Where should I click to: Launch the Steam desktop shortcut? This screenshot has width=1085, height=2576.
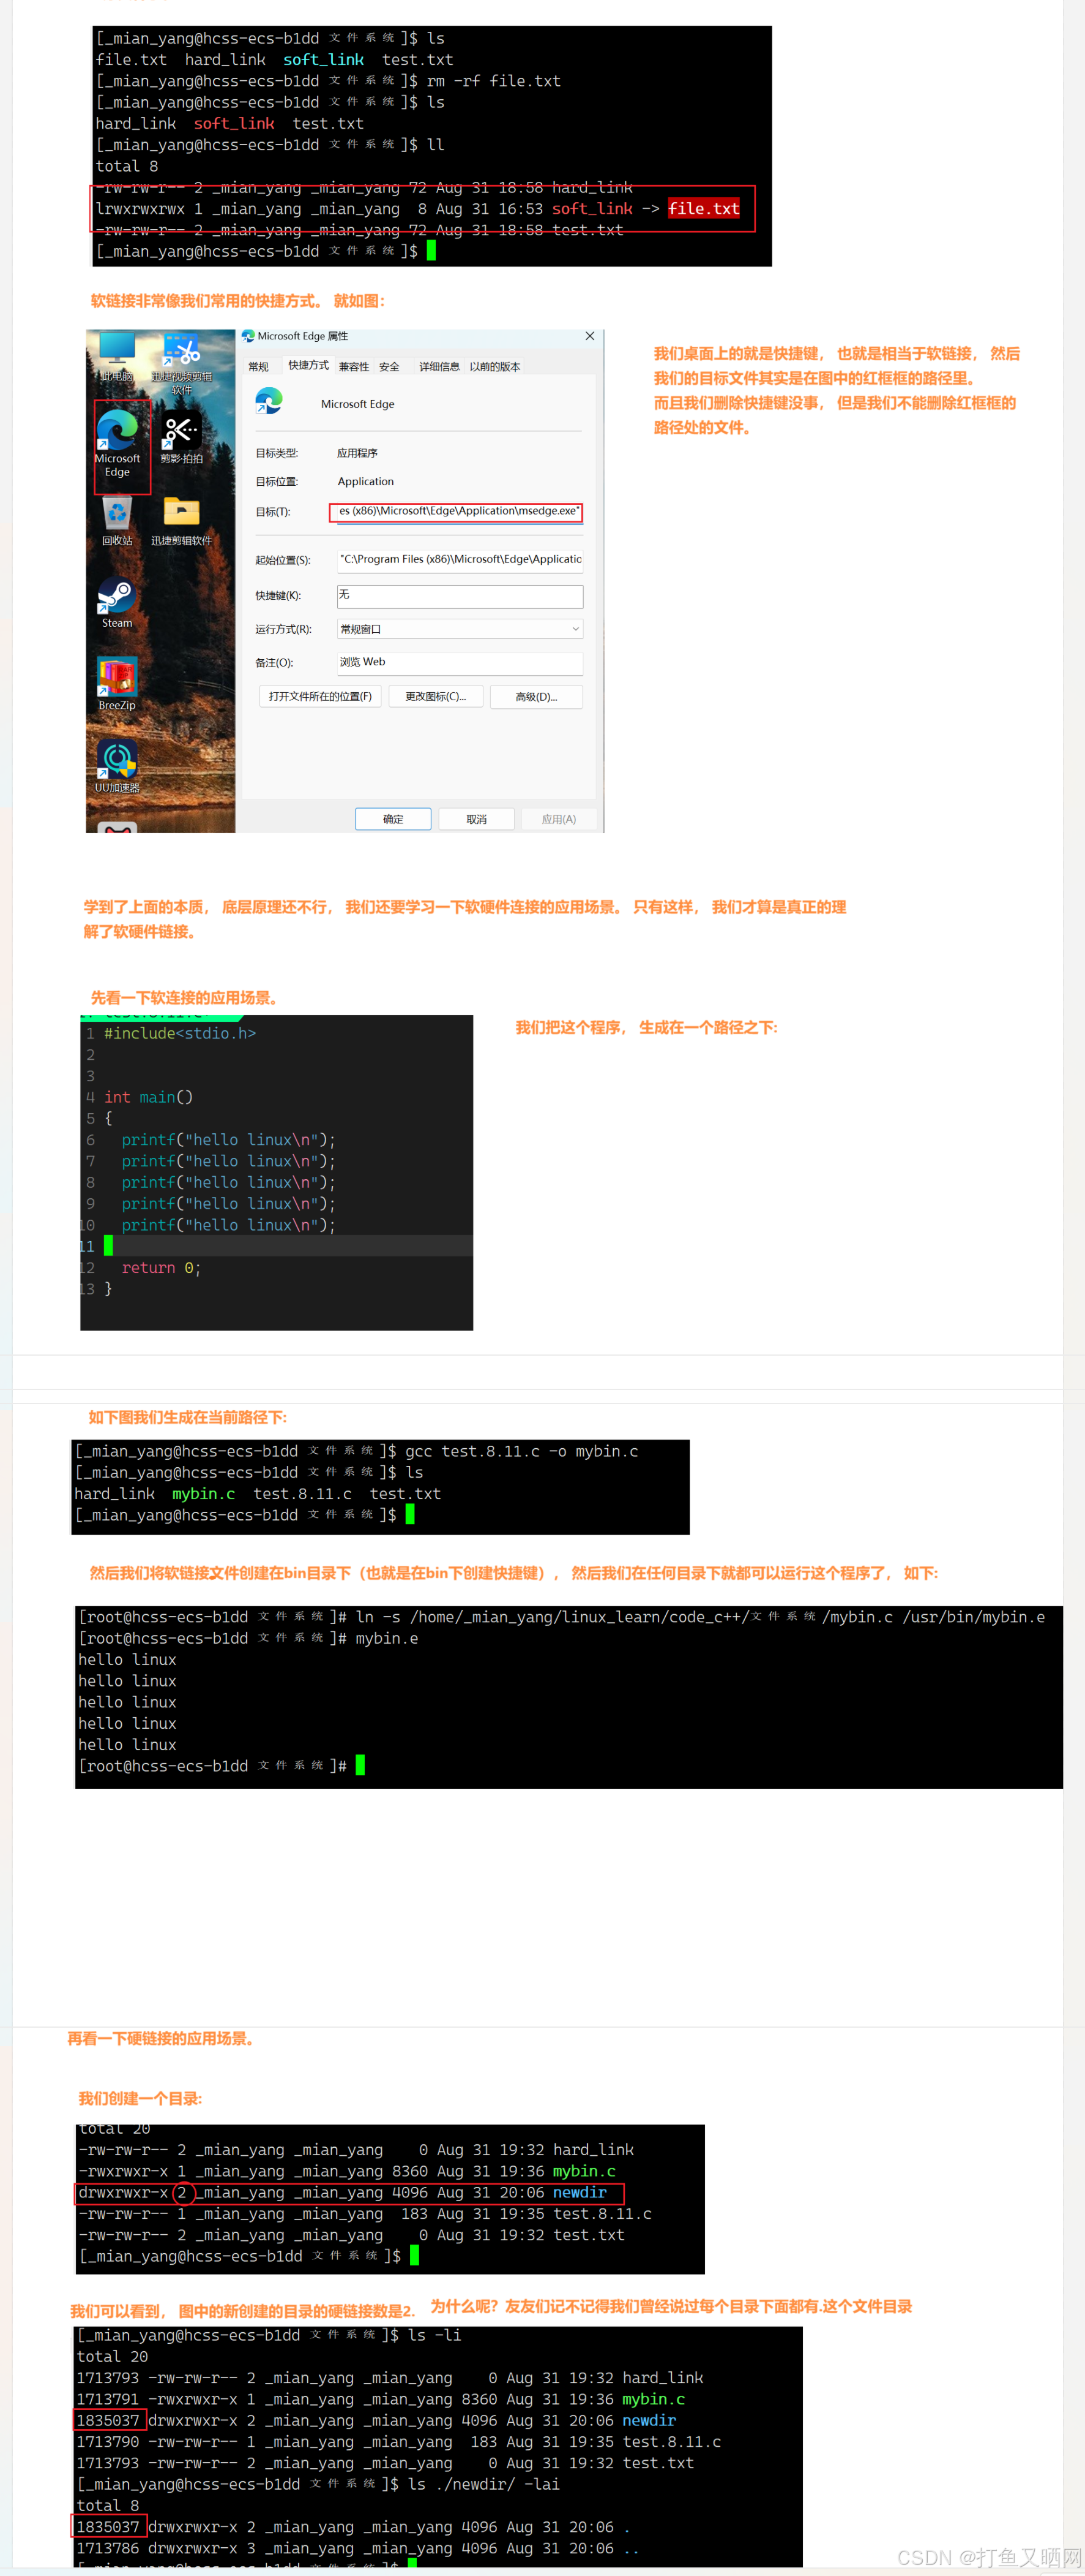(117, 604)
